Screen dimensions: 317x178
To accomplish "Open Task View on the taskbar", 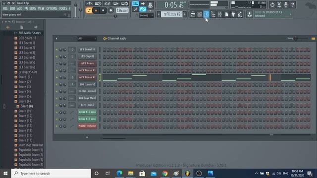I will coord(107,174).
